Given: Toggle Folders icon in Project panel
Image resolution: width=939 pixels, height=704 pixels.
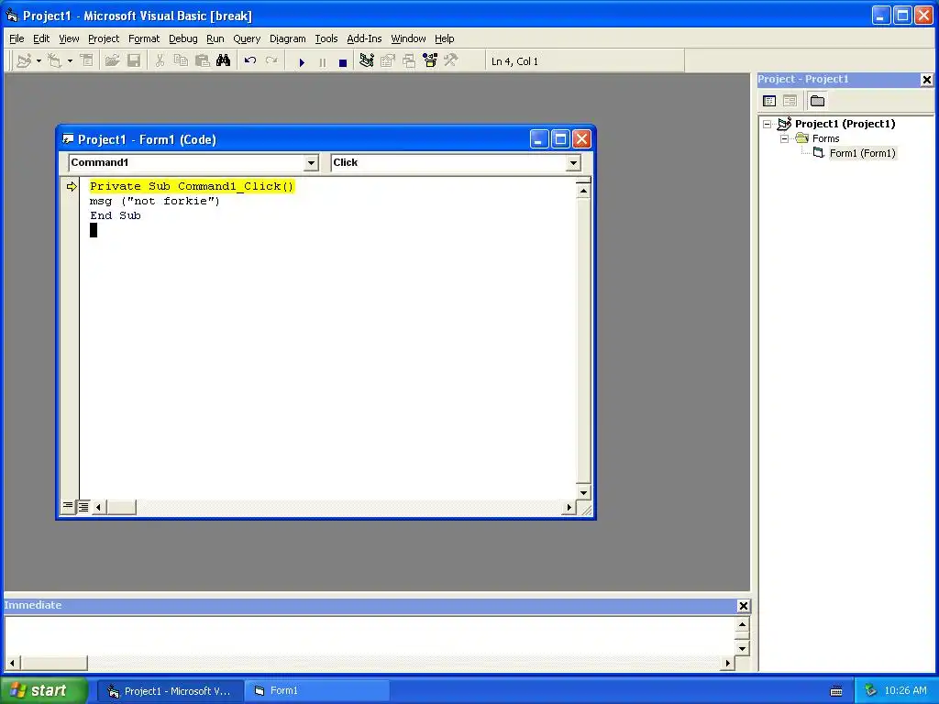Looking at the screenshot, I should [x=817, y=101].
